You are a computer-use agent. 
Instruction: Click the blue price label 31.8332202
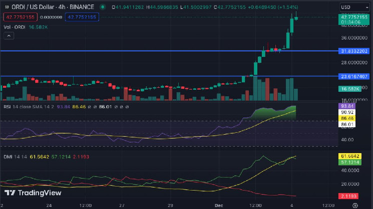354,51
